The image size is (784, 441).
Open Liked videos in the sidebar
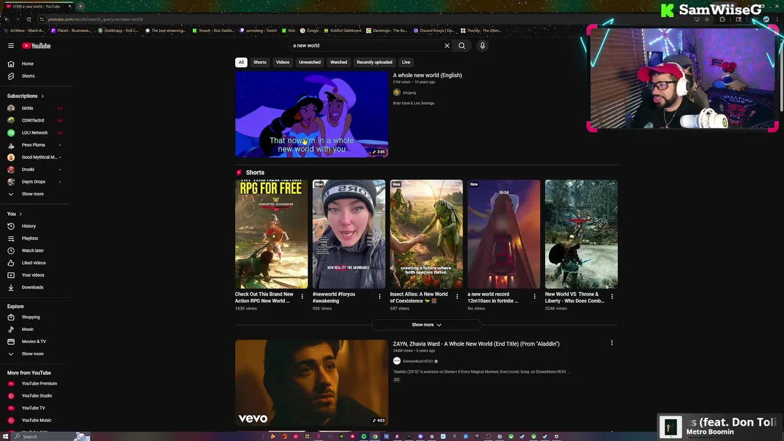pos(33,263)
